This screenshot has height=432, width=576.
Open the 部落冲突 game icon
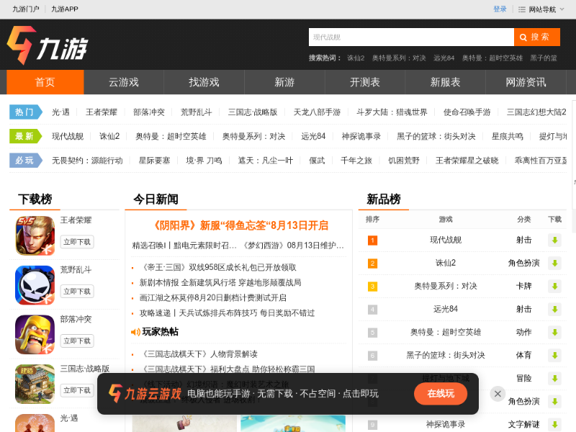click(x=35, y=334)
